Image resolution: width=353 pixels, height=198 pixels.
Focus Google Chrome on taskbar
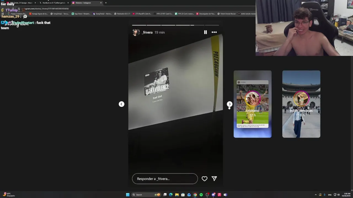(195, 195)
